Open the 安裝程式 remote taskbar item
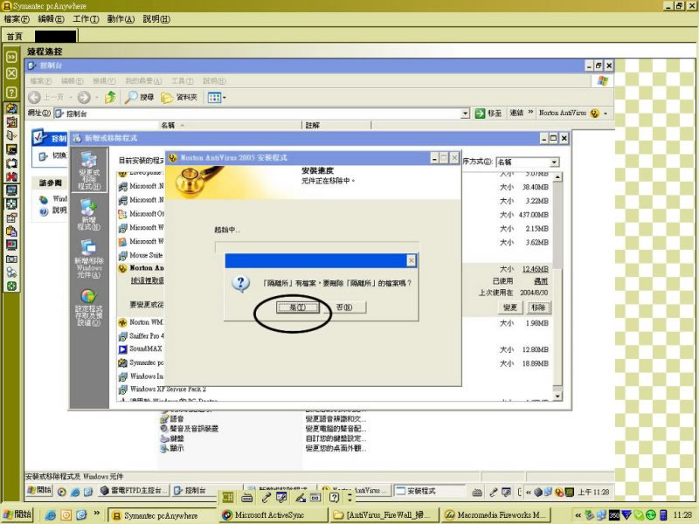699x524 pixels. [429, 491]
